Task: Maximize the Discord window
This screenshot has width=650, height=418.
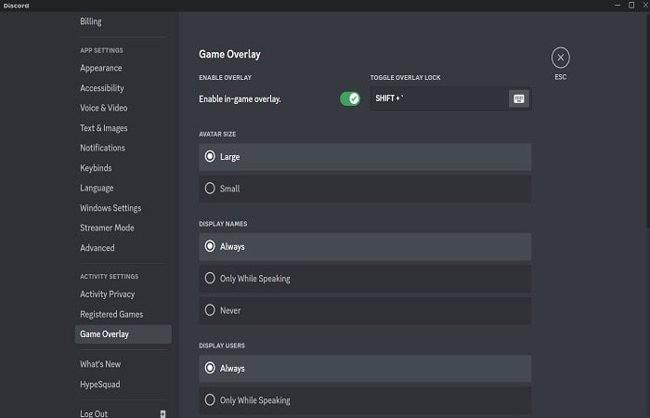Action: click(631, 6)
